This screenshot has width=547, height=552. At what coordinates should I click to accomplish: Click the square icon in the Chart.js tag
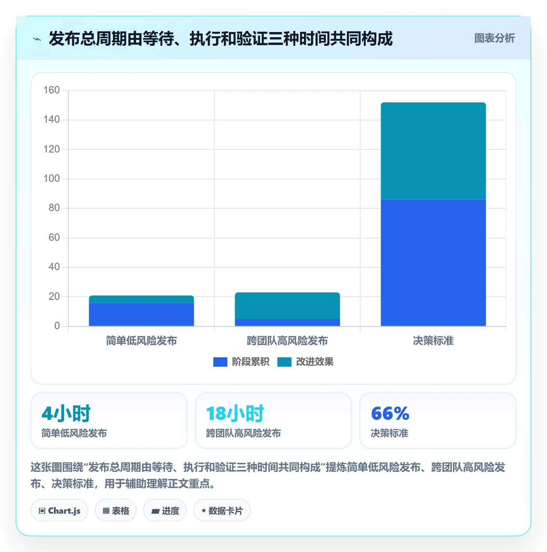pyautogui.click(x=42, y=511)
